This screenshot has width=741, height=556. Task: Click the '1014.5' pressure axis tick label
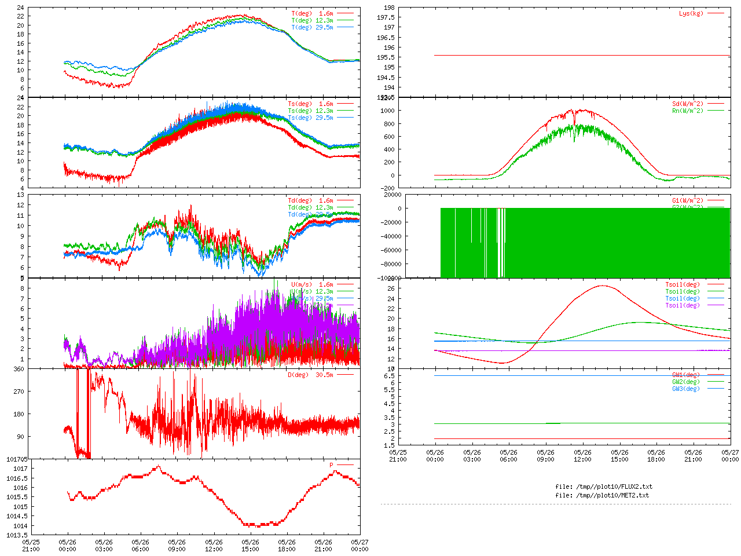[17, 516]
